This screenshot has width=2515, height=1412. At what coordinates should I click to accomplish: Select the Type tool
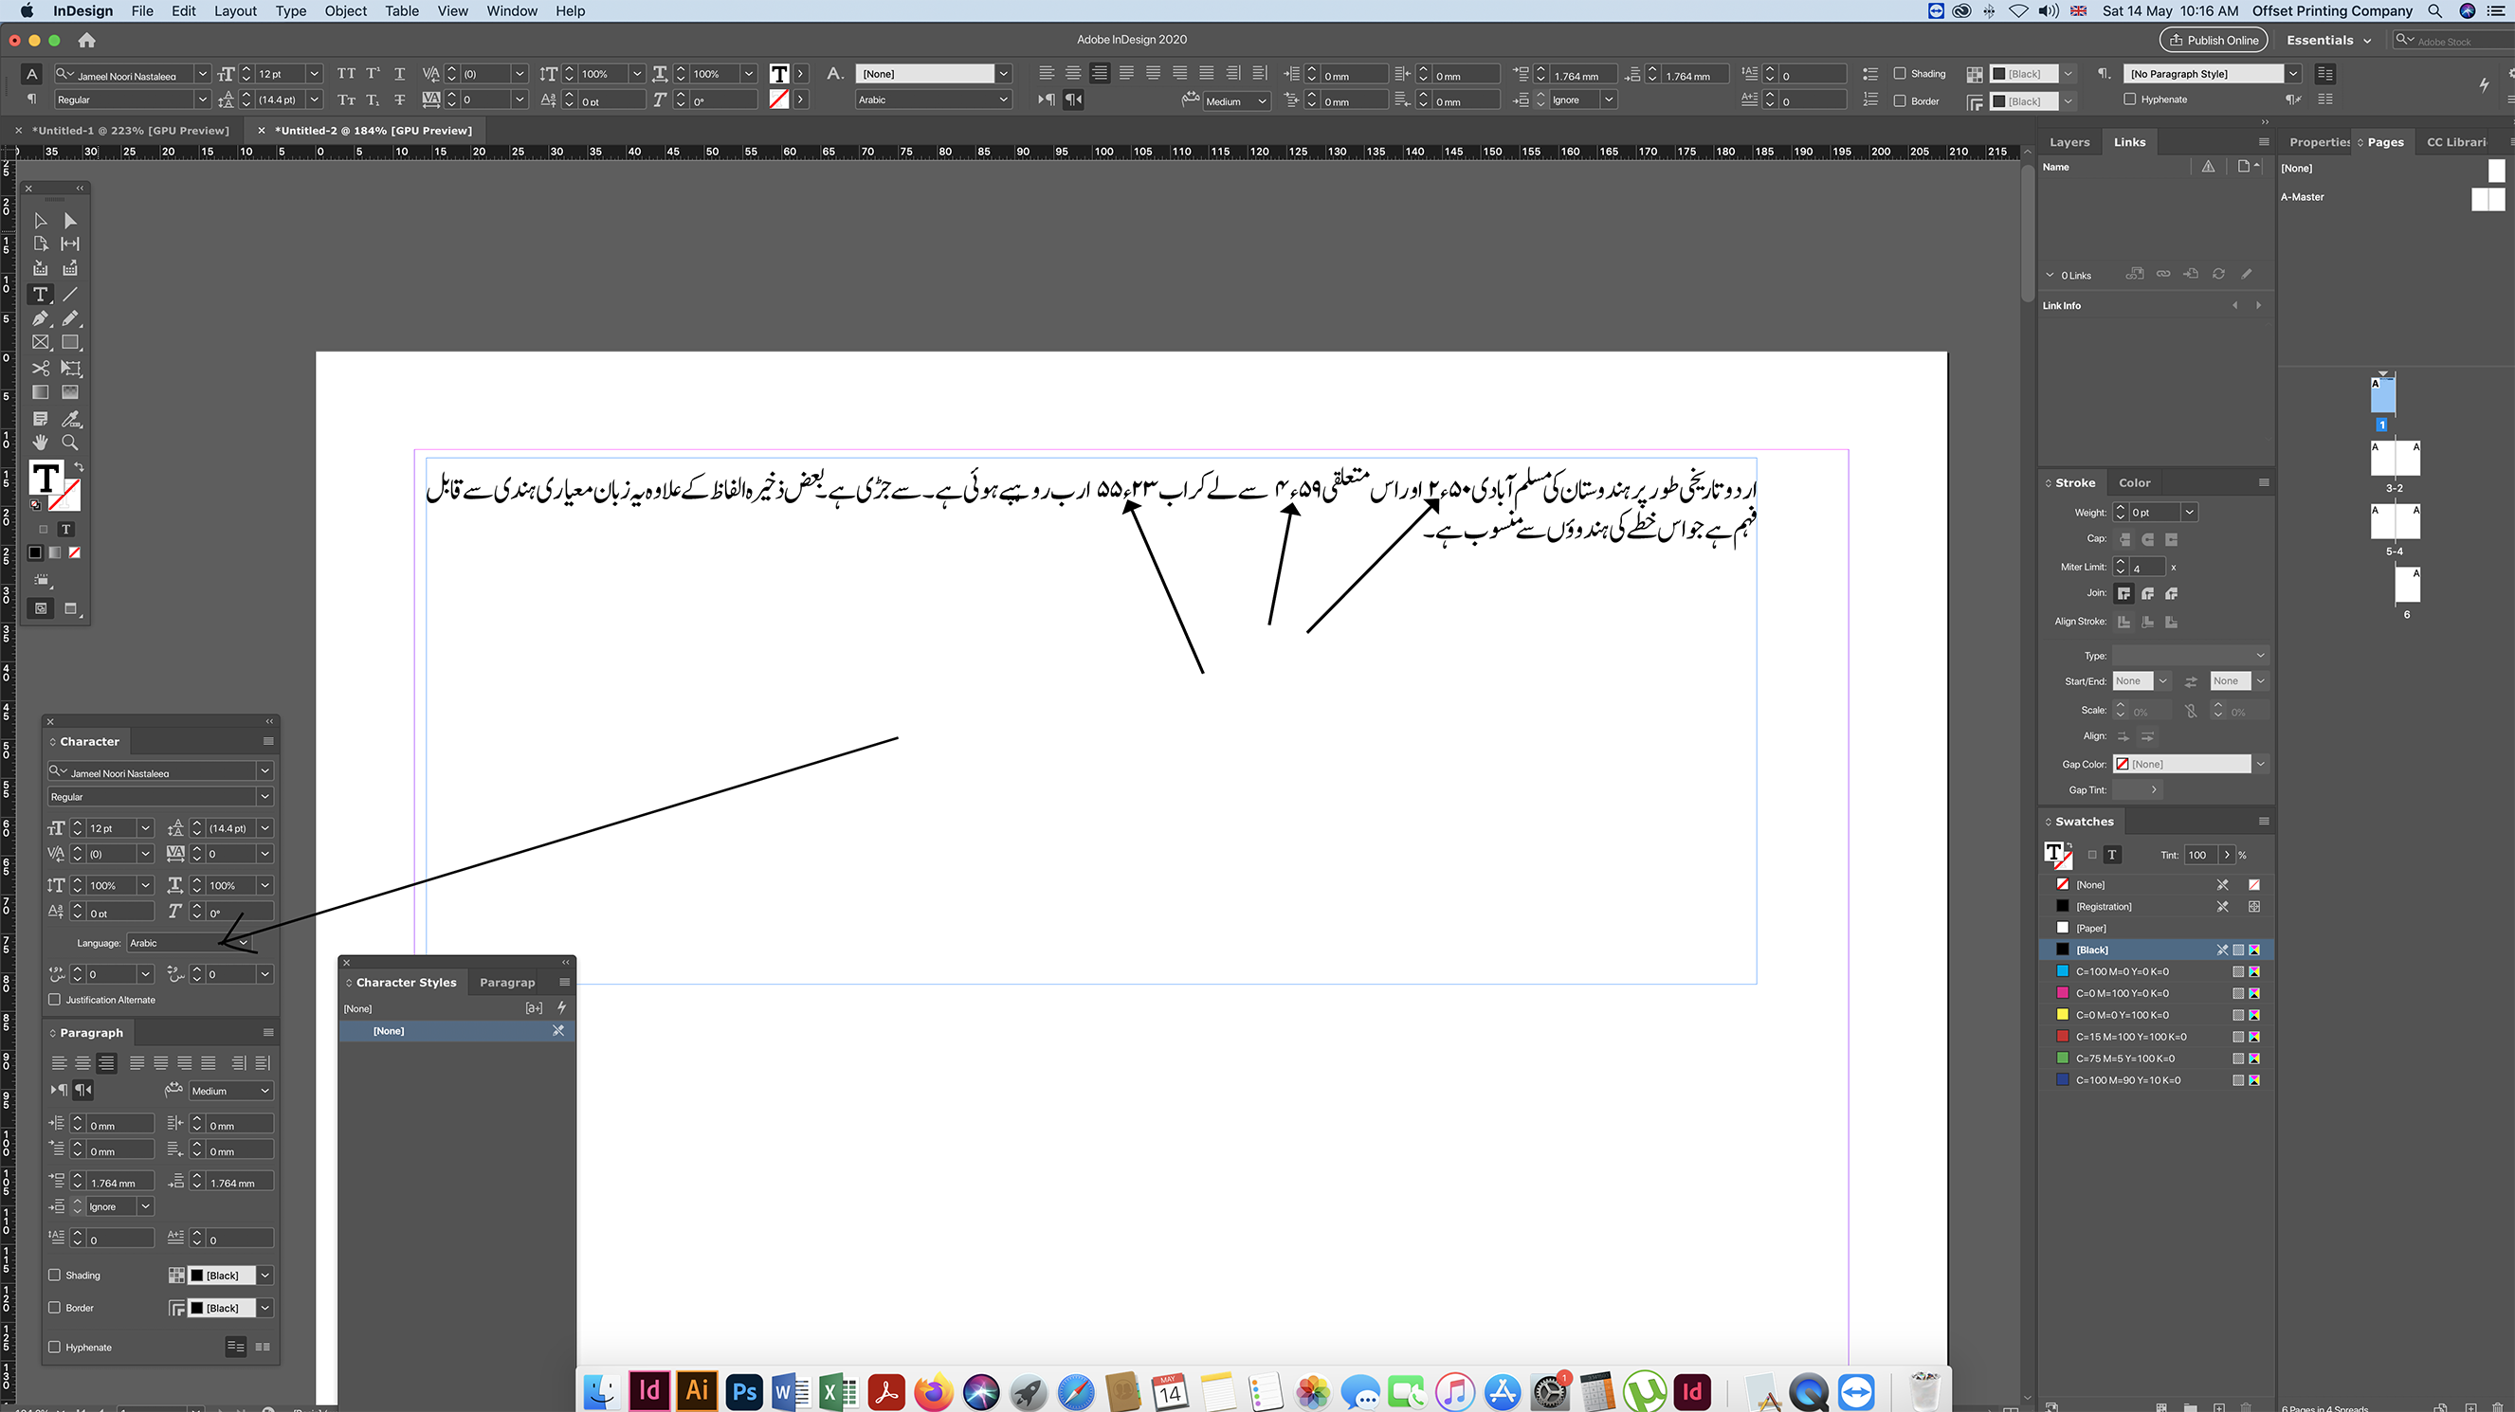coord(40,294)
